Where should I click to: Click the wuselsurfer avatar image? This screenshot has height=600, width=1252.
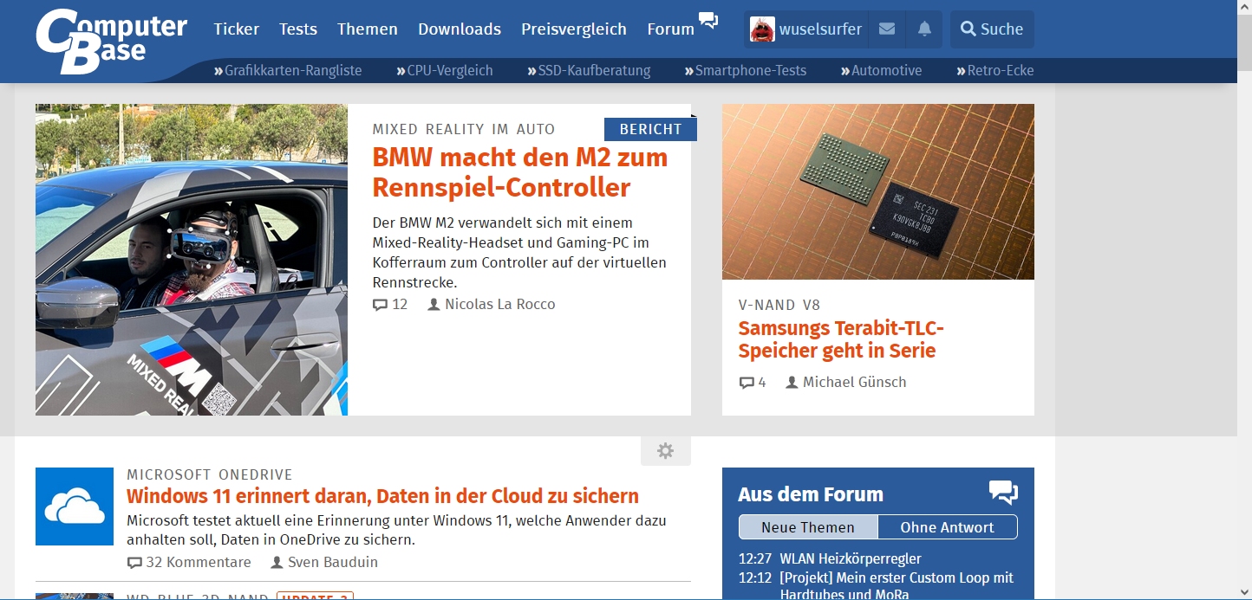point(762,29)
